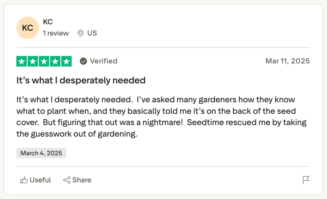The height and width of the screenshot is (199, 327).
Task: Click the location pin icon
Action: (x=81, y=33)
